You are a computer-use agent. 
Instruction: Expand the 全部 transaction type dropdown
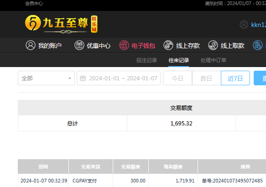tap(46, 78)
